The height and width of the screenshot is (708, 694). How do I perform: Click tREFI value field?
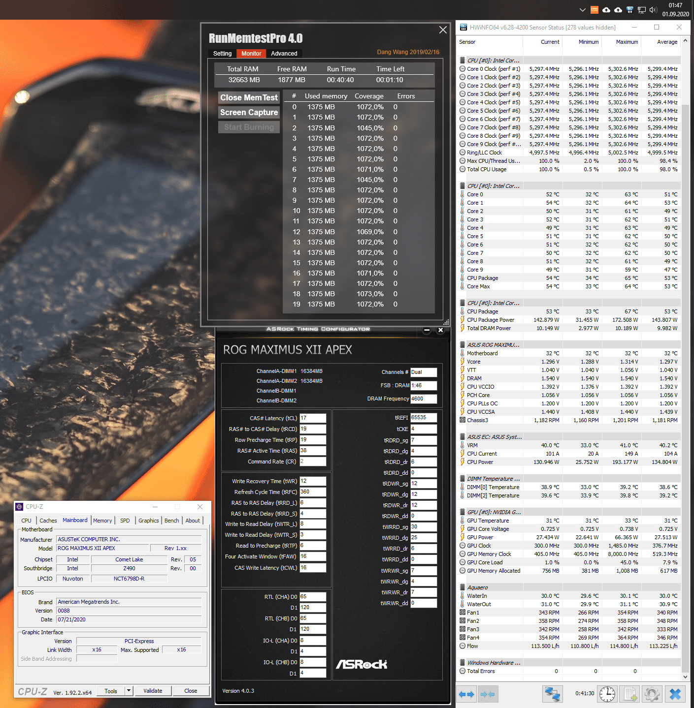424,418
